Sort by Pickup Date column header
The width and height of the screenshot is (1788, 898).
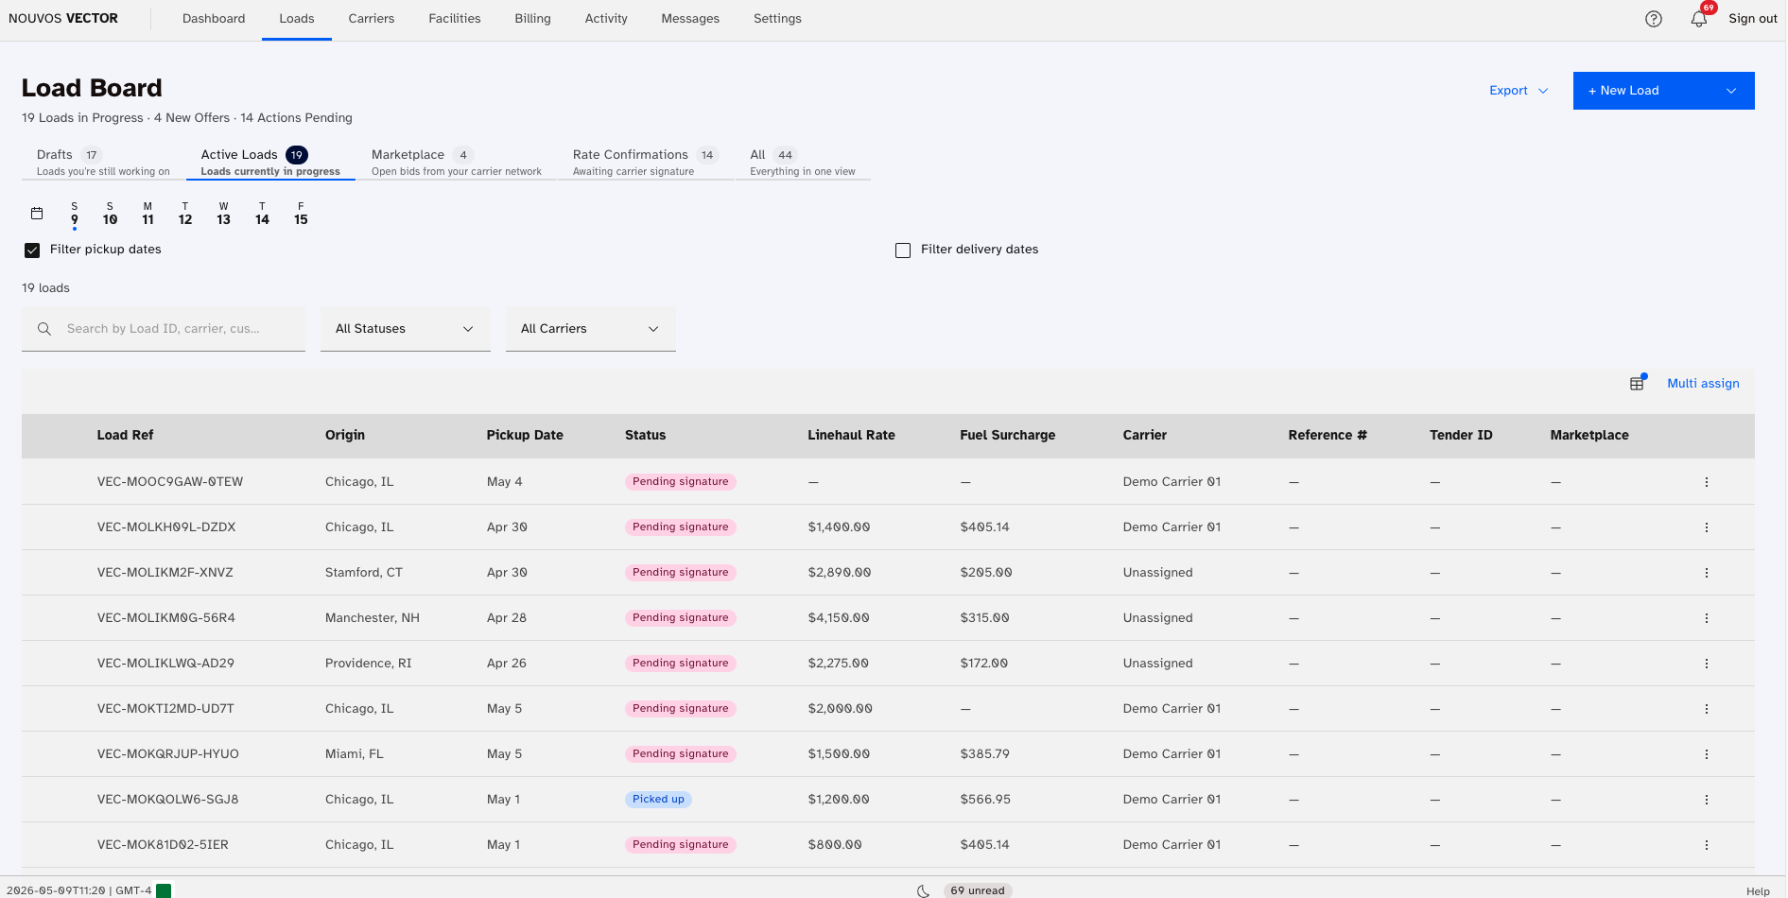click(525, 436)
